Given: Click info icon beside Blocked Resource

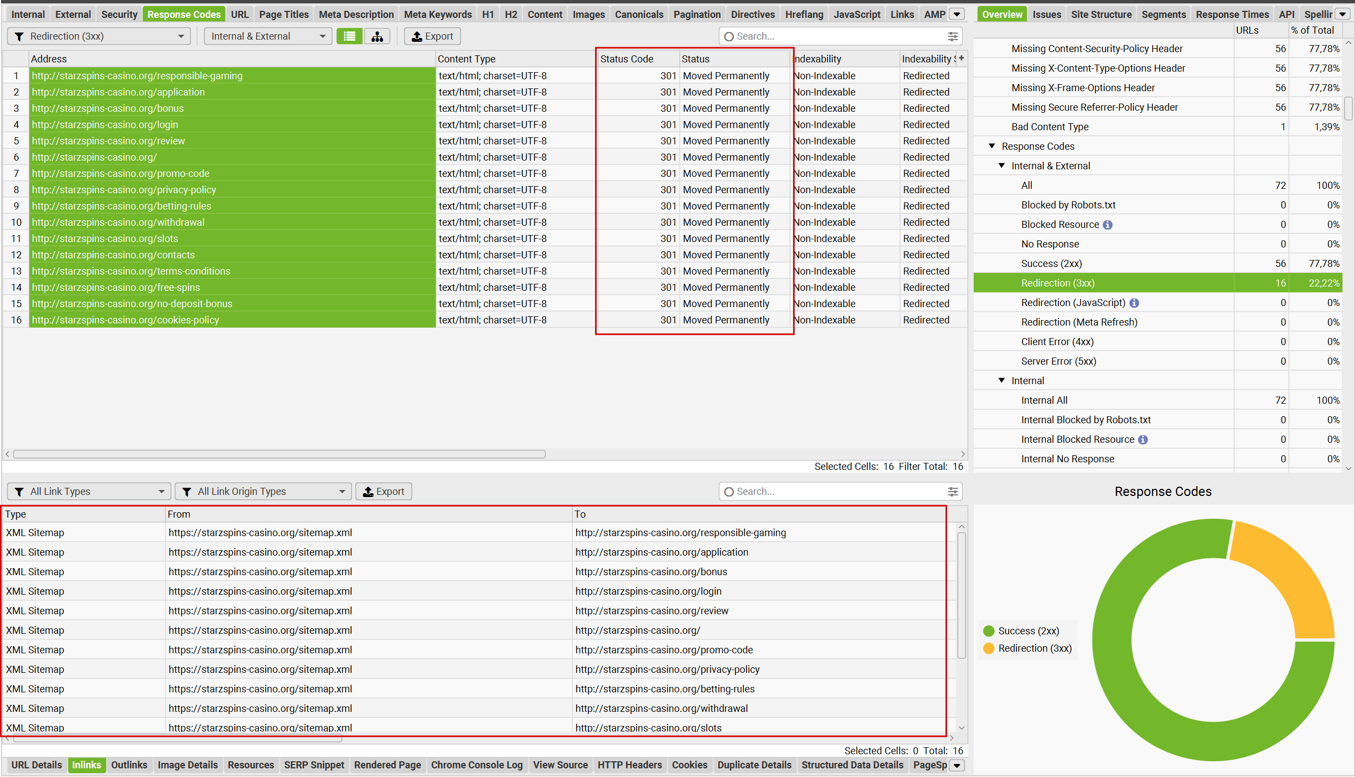Looking at the screenshot, I should pyautogui.click(x=1108, y=225).
